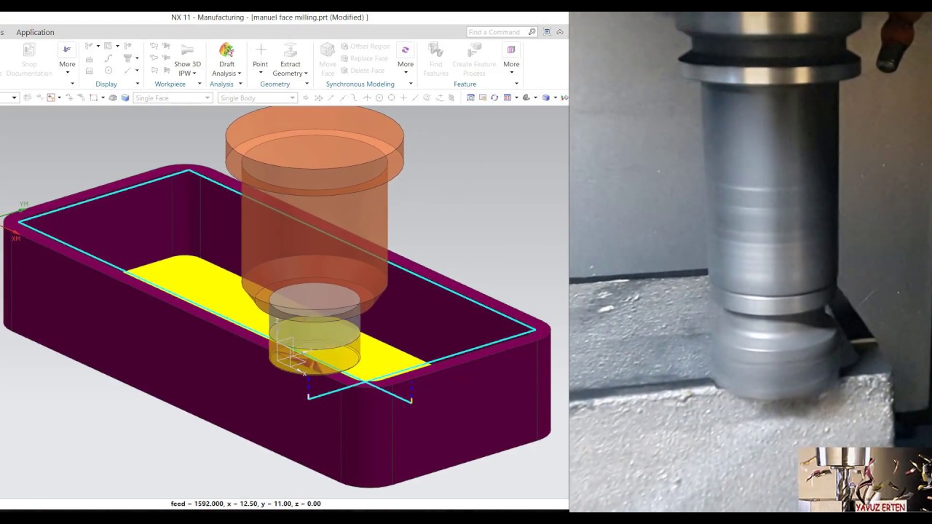The image size is (932, 524).
Task: Expand the Feature group options arrow
Action: tap(516, 84)
